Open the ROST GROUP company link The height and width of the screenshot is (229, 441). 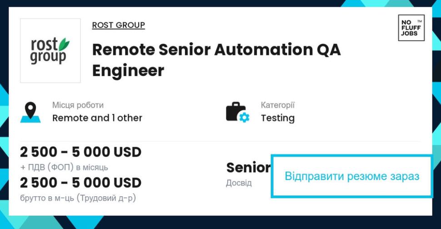coord(118,25)
